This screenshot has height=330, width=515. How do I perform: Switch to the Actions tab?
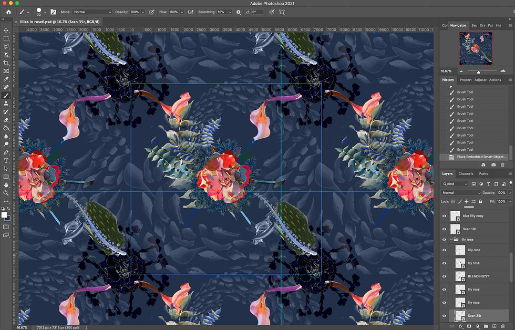(x=495, y=80)
